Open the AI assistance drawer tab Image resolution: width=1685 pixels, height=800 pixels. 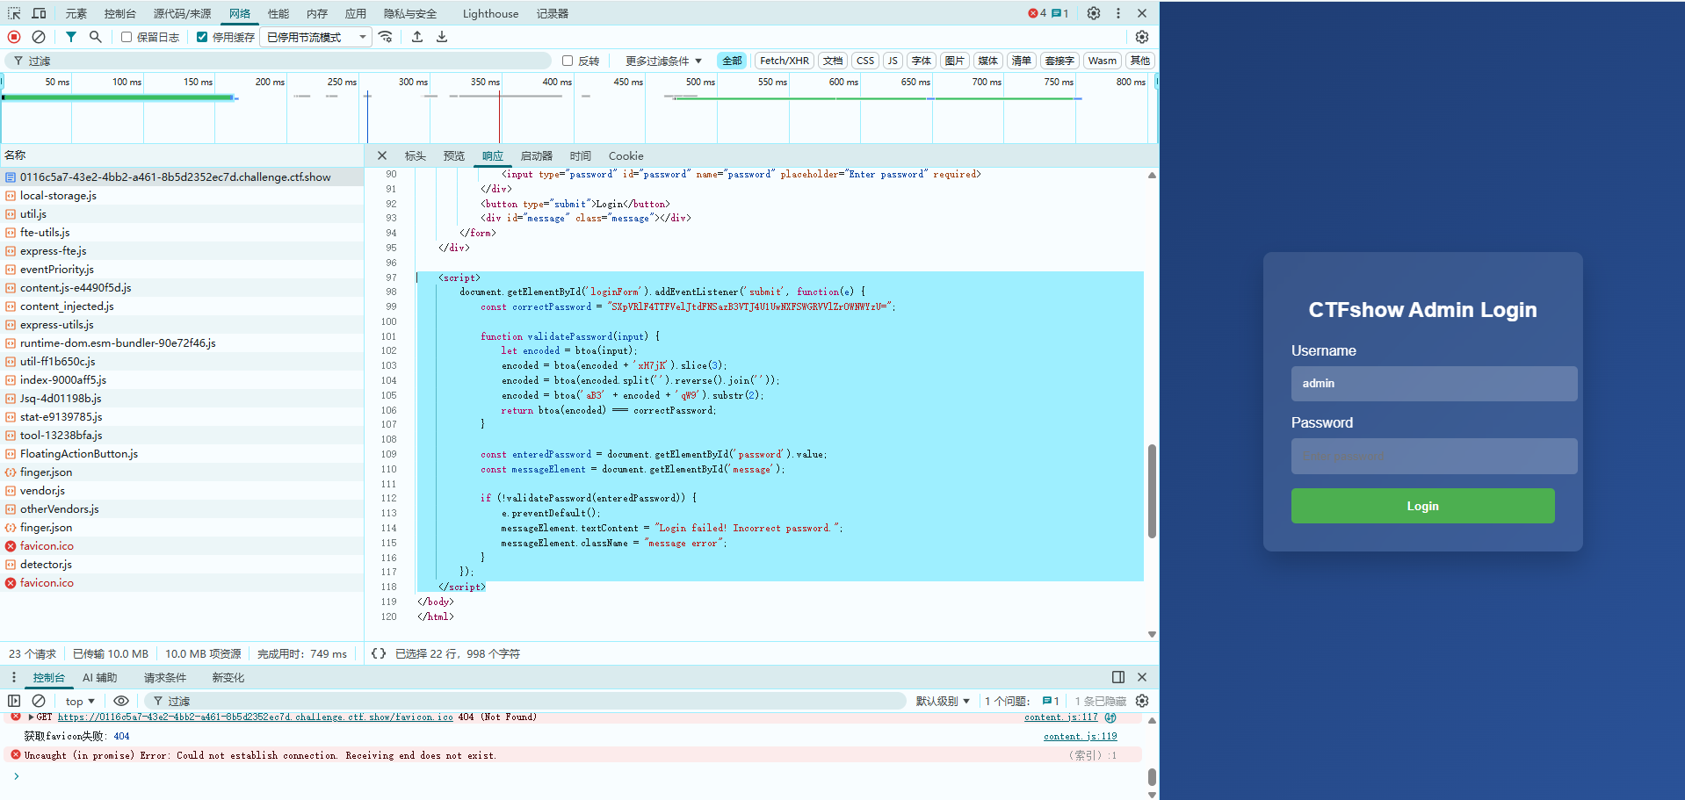(99, 677)
